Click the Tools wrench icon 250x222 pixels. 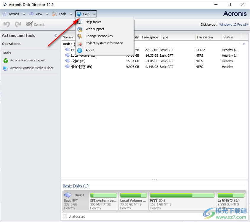(x=55, y=14)
